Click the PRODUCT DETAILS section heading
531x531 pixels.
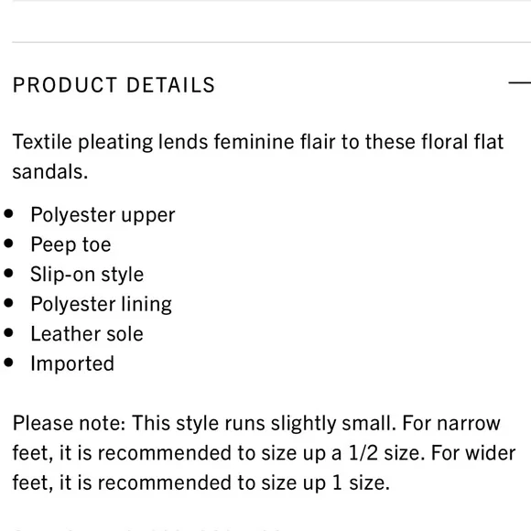[x=114, y=84]
